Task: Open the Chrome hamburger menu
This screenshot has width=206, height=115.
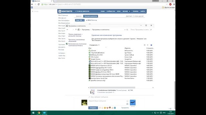Action: (x=174, y=4)
